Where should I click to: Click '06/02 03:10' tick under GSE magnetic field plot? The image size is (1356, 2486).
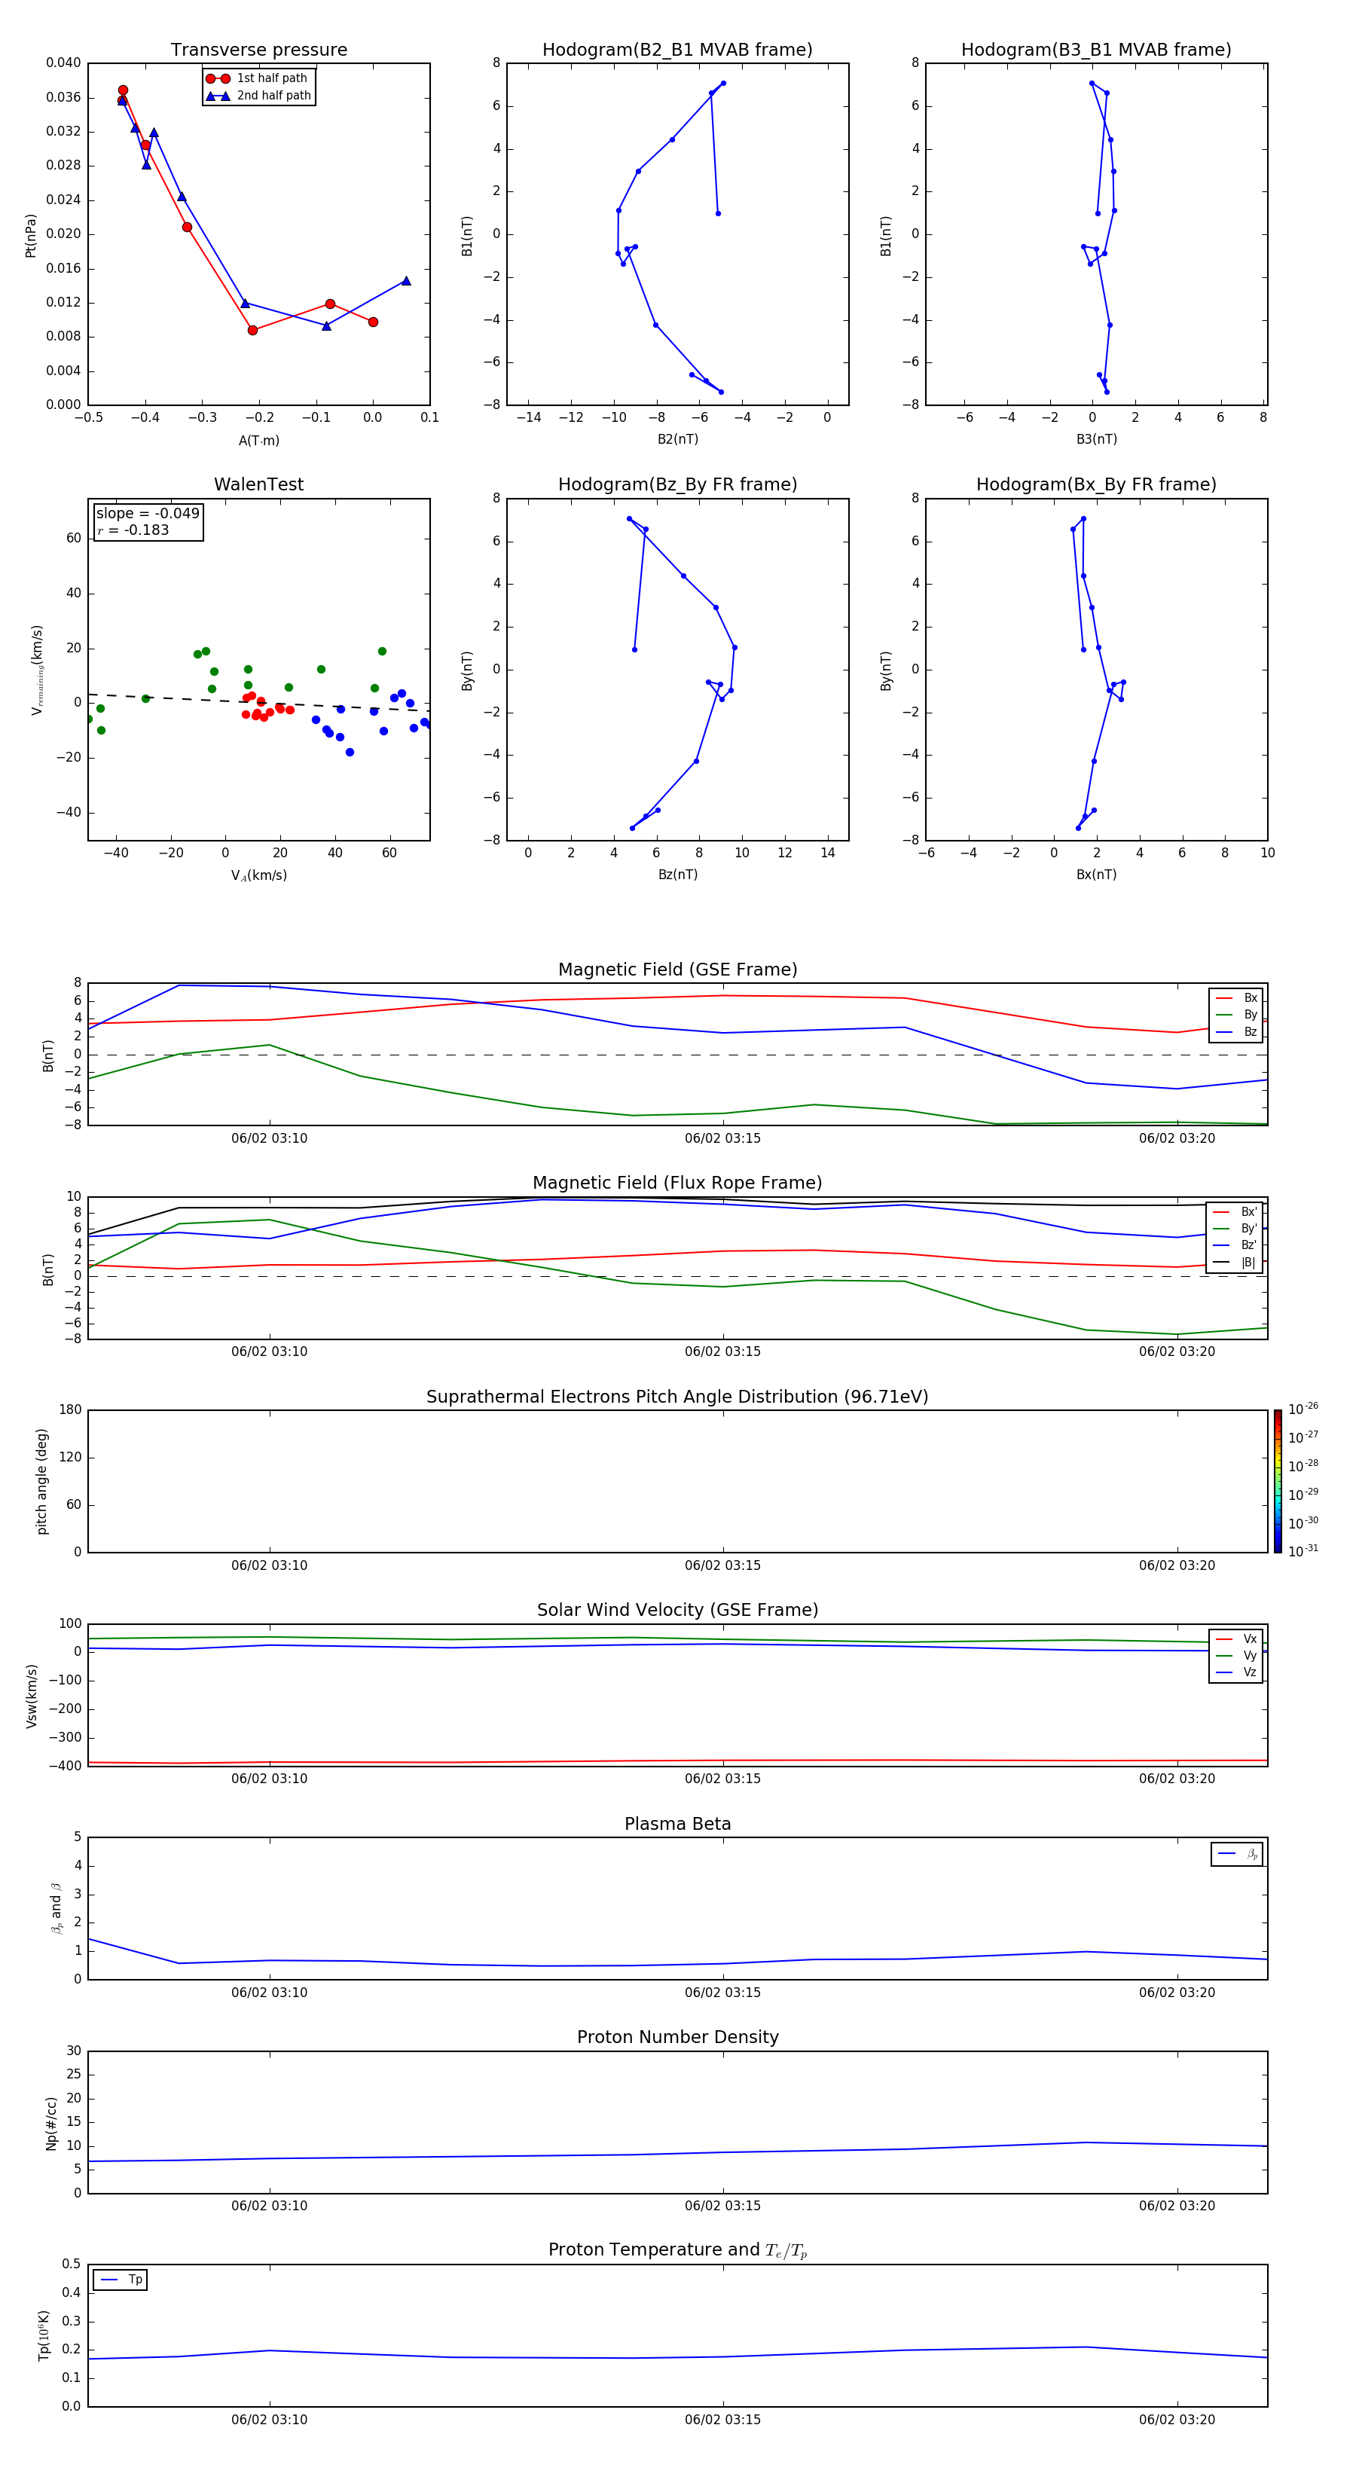[269, 1138]
